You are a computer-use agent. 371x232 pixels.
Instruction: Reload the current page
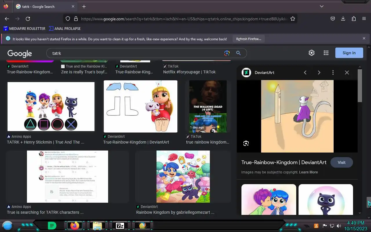(x=28, y=19)
